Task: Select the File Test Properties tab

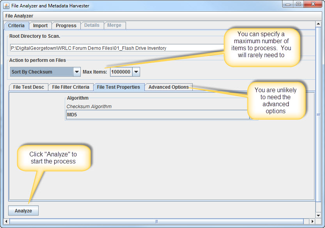Action: click(x=118, y=87)
